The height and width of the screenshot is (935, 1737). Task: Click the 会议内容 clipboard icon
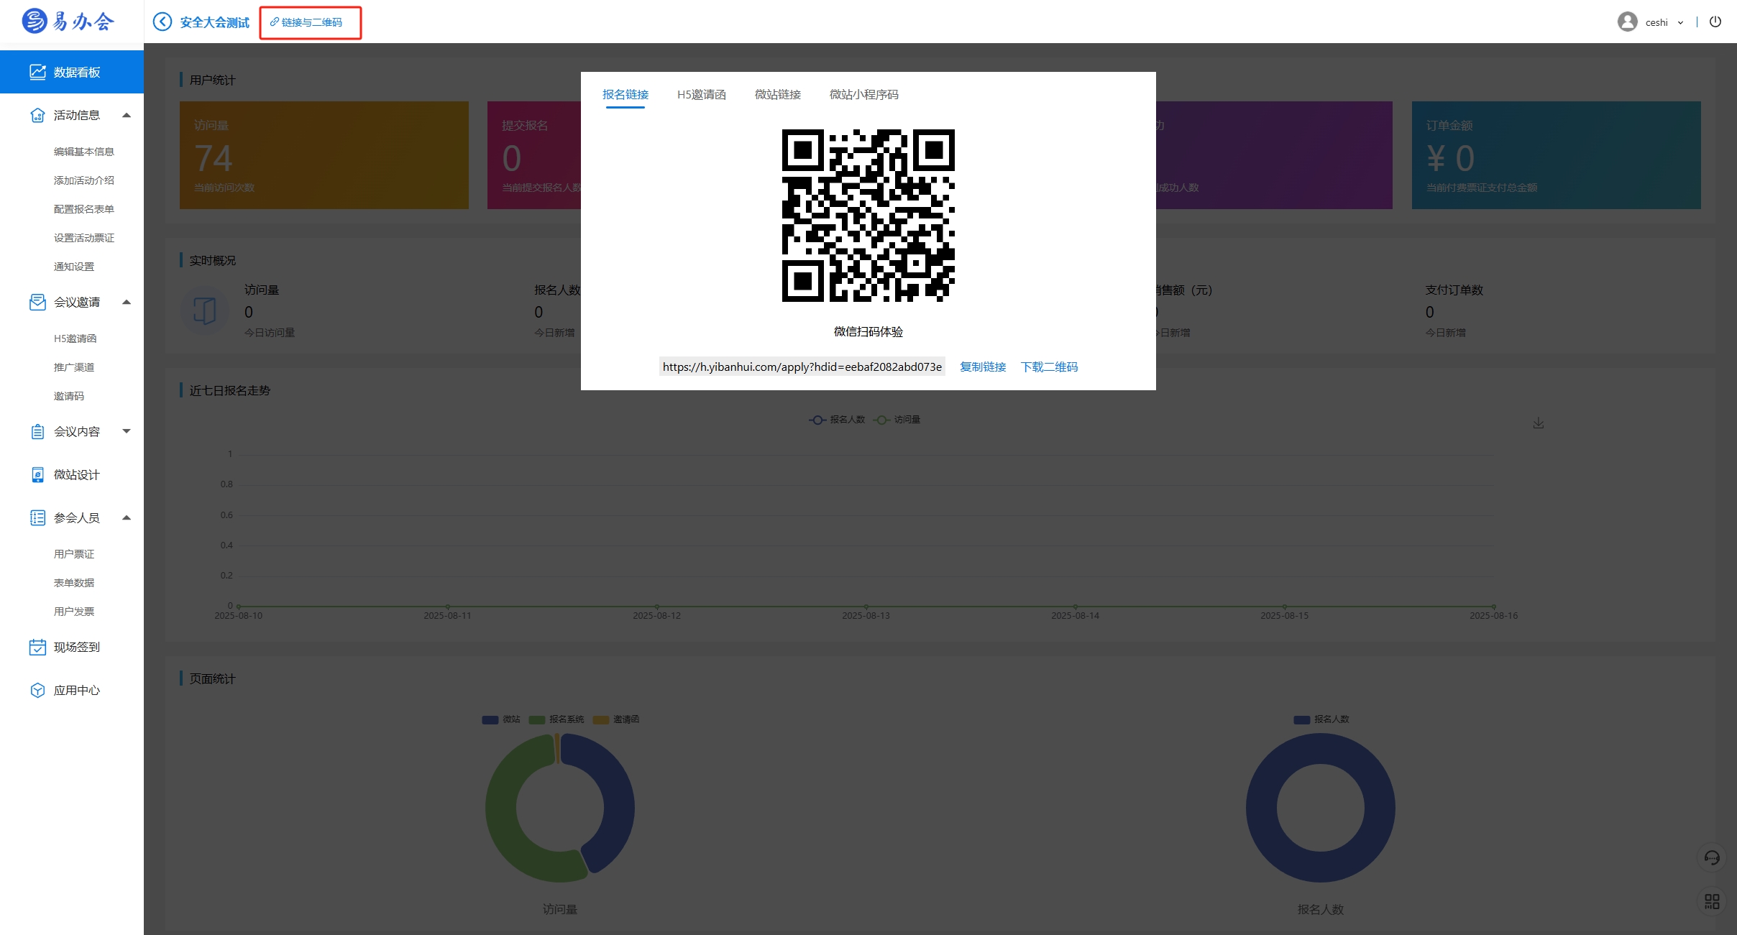tap(37, 431)
